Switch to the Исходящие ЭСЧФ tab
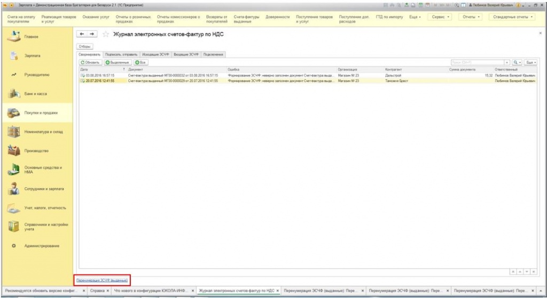This screenshot has width=547, height=298. pos(155,54)
